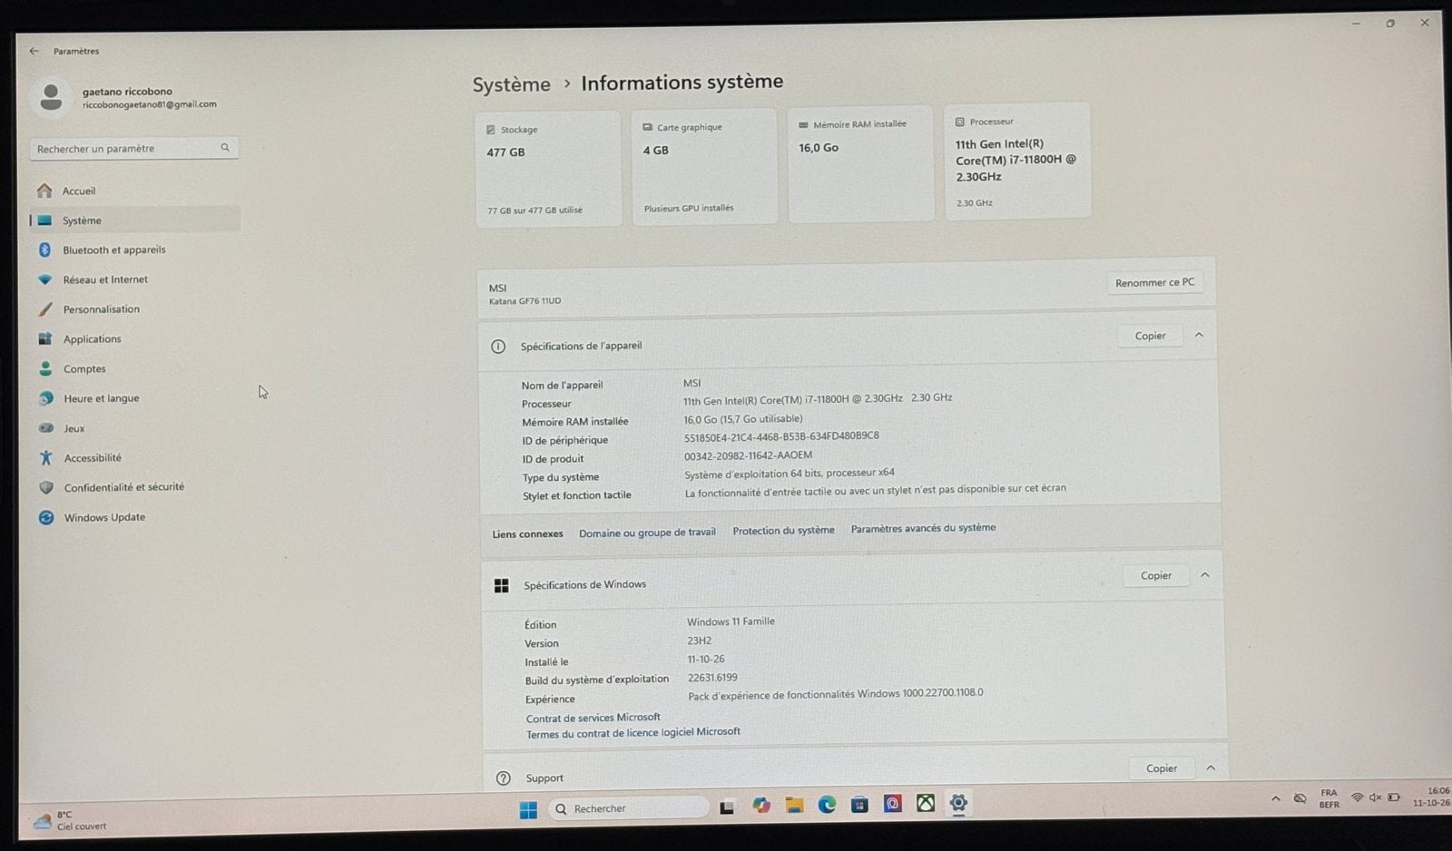Open Accessibilité settings
This screenshot has width=1452, height=851.
pos(134,458)
